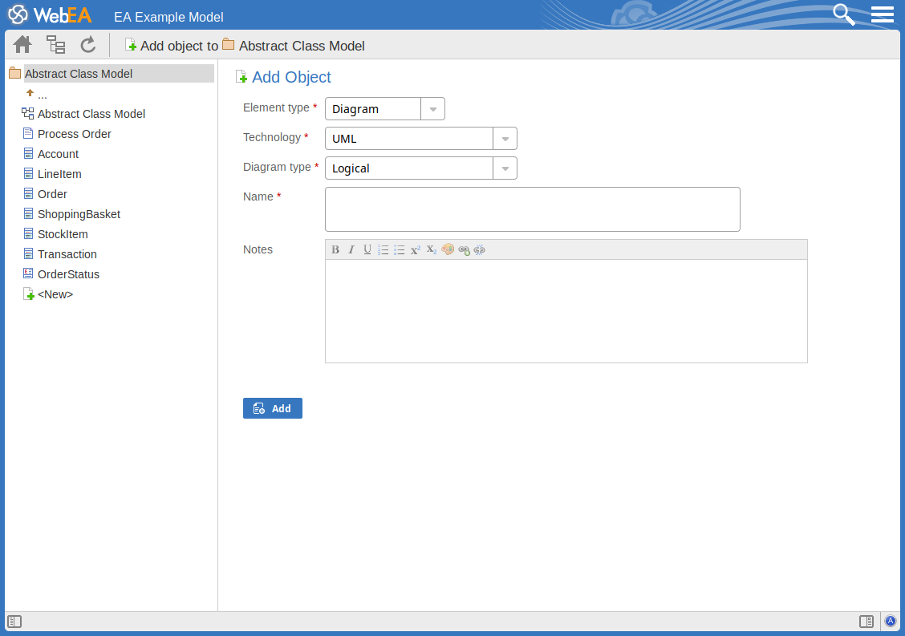Go up a level via the "..." link
The width and height of the screenshot is (905, 636).
pyautogui.click(x=42, y=95)
